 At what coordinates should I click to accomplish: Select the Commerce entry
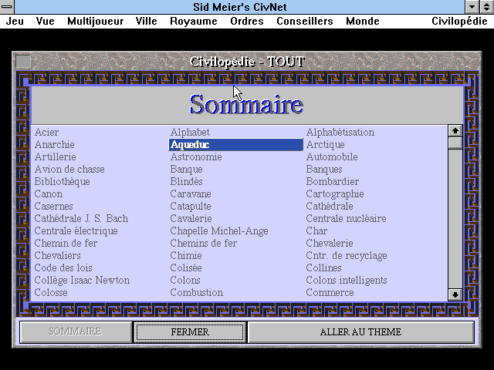[x=330, y=292]
